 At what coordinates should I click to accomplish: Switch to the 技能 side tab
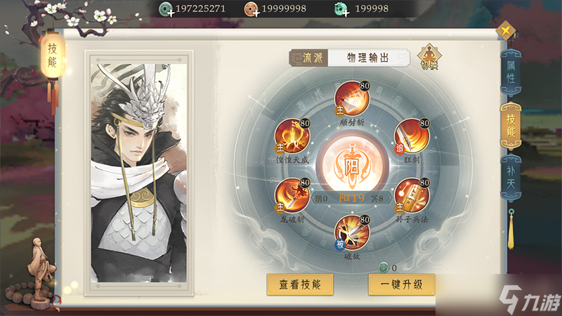pyautogui.click(x=511, y=126)
